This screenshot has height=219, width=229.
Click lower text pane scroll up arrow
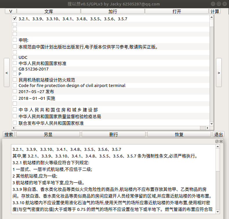tap(218, 146)
